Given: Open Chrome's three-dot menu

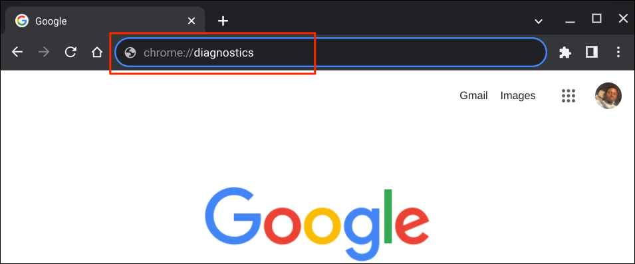Looking at the screenshot, I should (618, 52).
